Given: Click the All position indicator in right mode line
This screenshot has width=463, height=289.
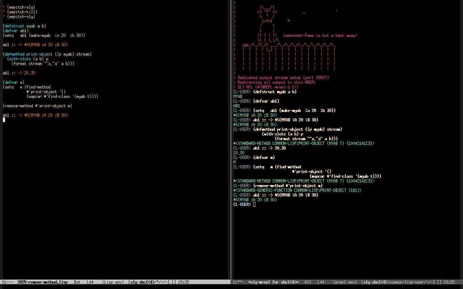Looking at the screenshot, I should click(x=308, y=282).
